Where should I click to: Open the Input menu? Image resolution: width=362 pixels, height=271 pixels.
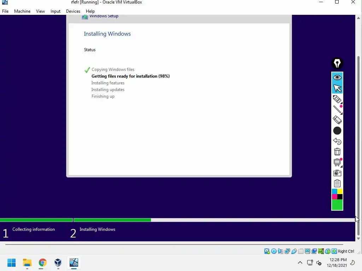click(56, 11)
